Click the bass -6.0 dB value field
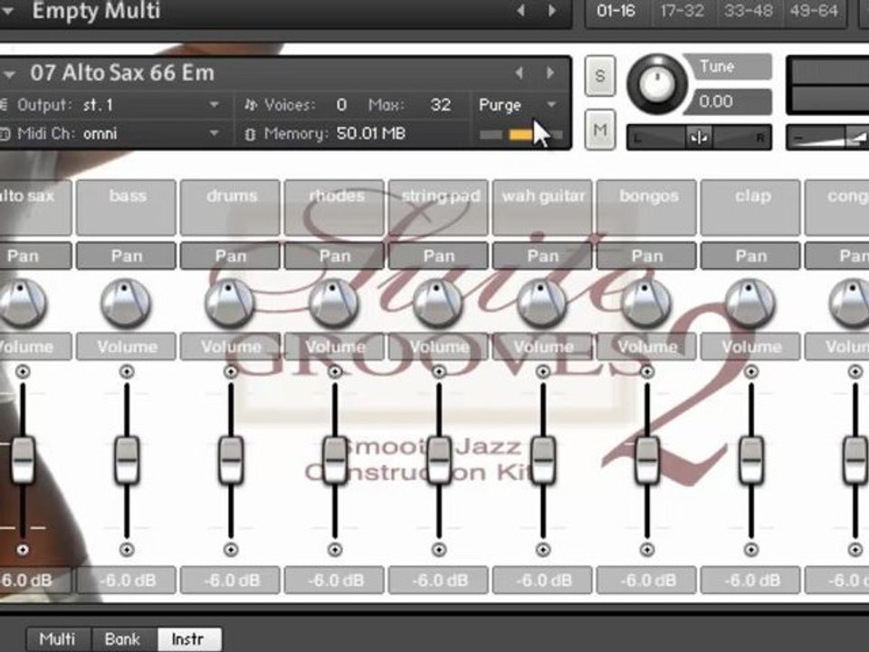Screen dimensions: 869x652 coord(127,580)
